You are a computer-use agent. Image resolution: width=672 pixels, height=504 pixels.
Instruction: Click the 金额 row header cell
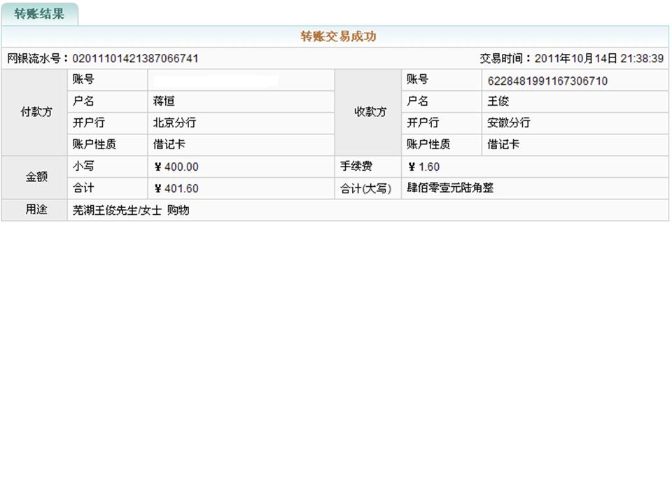(x=35, y=177)
